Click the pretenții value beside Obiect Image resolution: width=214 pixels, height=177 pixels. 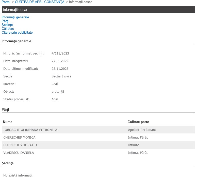[x=58, y=92]
